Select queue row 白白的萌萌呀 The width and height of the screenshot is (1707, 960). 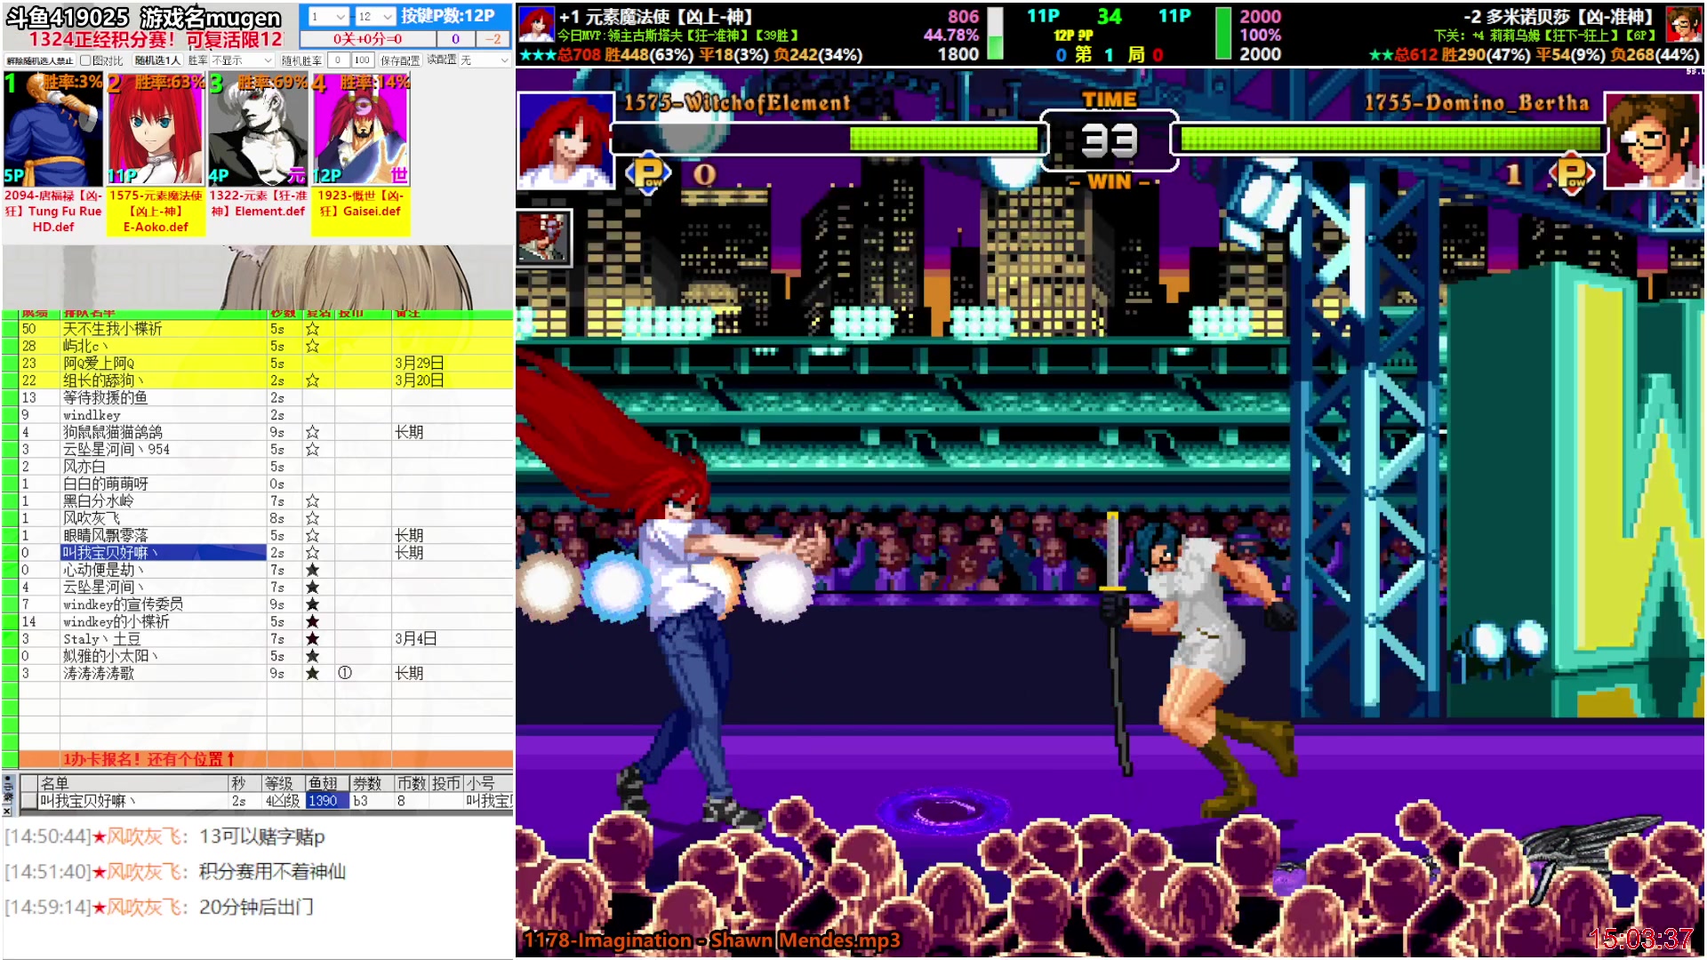pos(266,484)
